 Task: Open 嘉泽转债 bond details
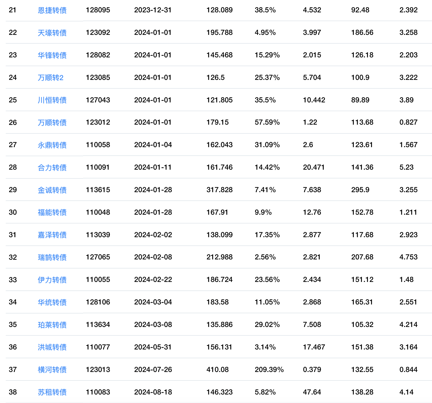52,235
